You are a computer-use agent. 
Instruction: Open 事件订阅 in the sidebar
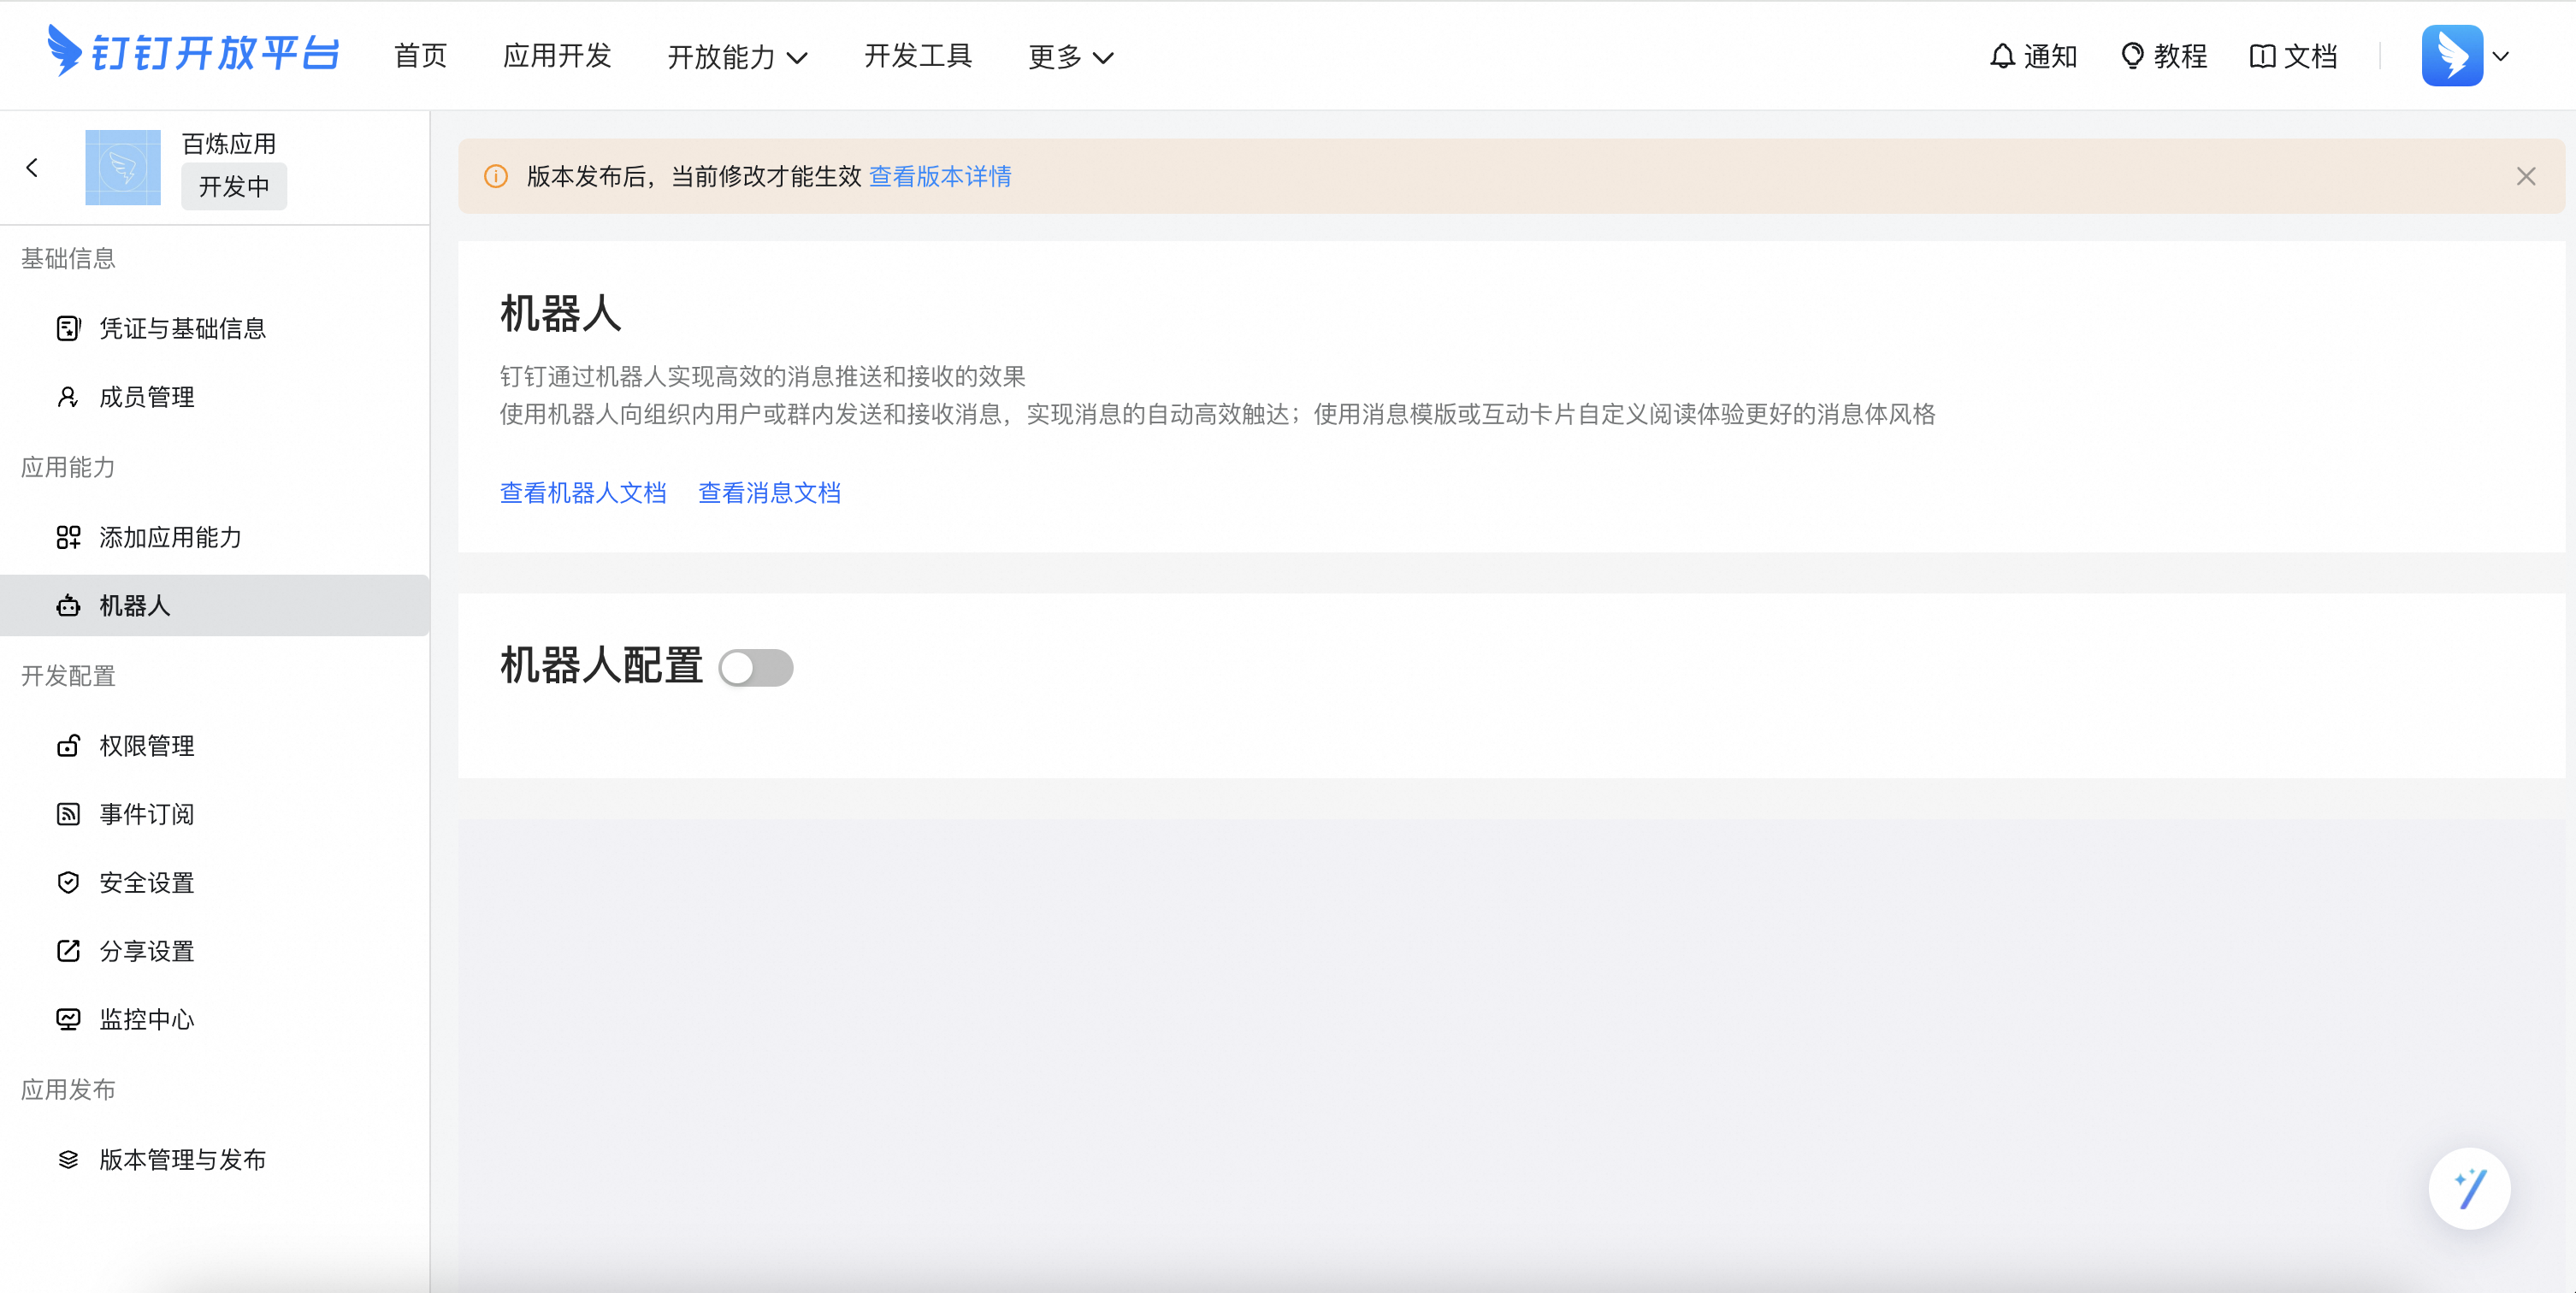coord(146,814)
